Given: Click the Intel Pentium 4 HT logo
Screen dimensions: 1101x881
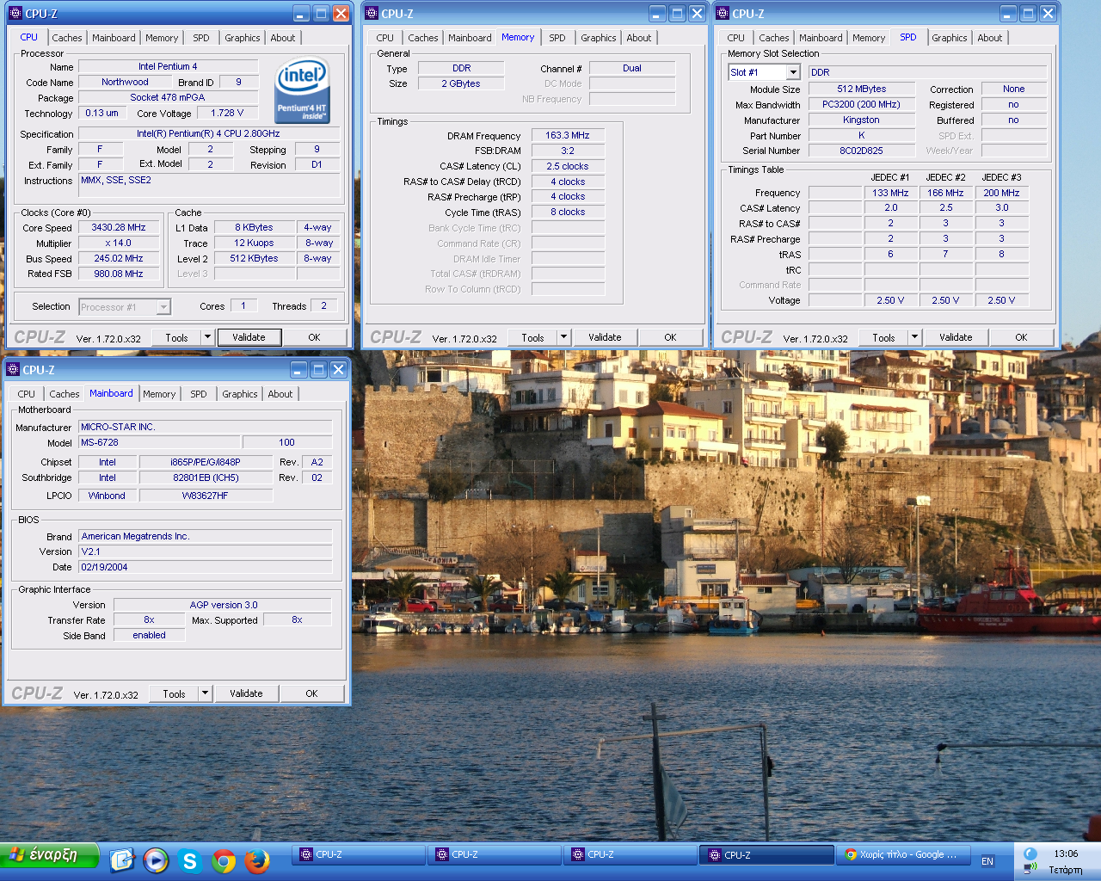Looking at the screenshot, I should pyautogui.click(x=302, y=91).
